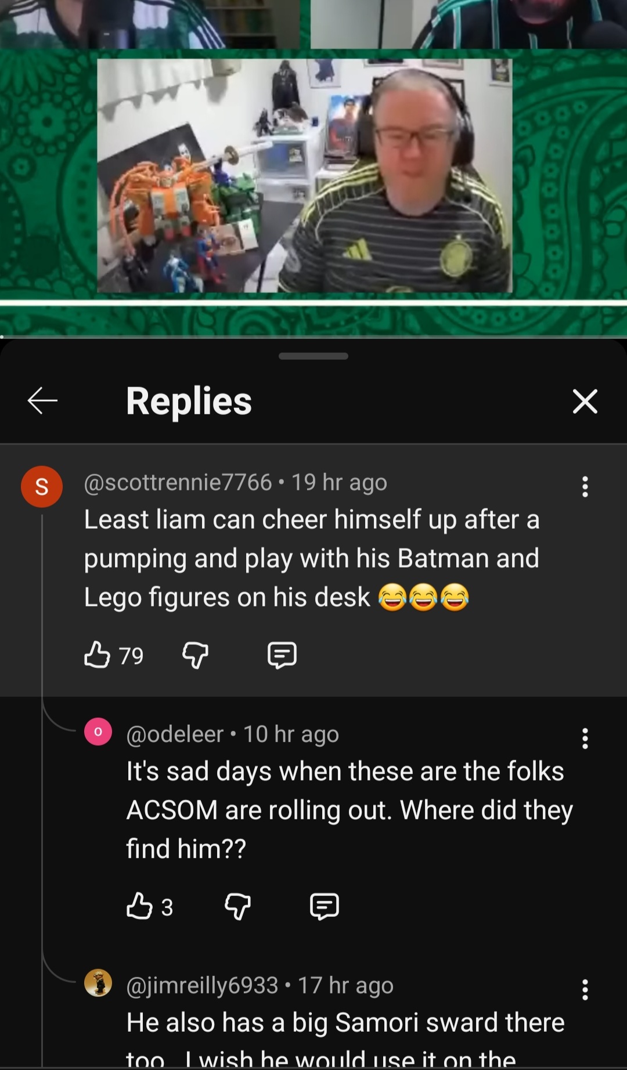Reply to scottrennie7766's comment
Viewport: 627px width, 1070px height.
click(x=282, y=656)
